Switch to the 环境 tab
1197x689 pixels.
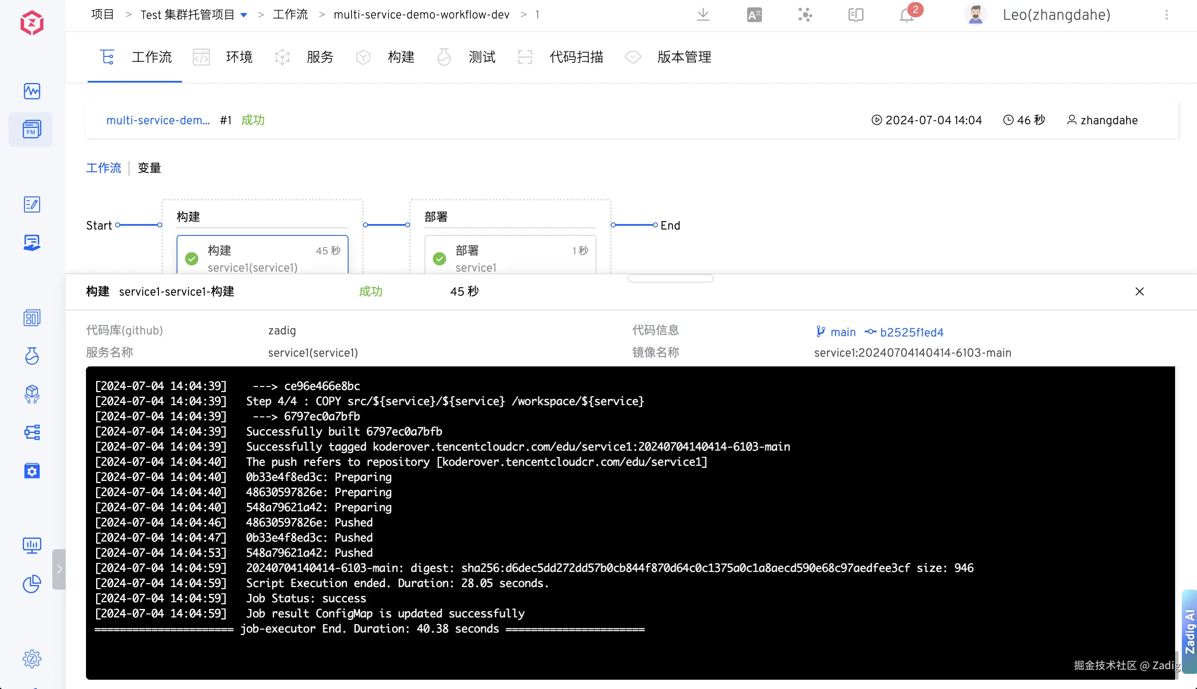(239, 57)
